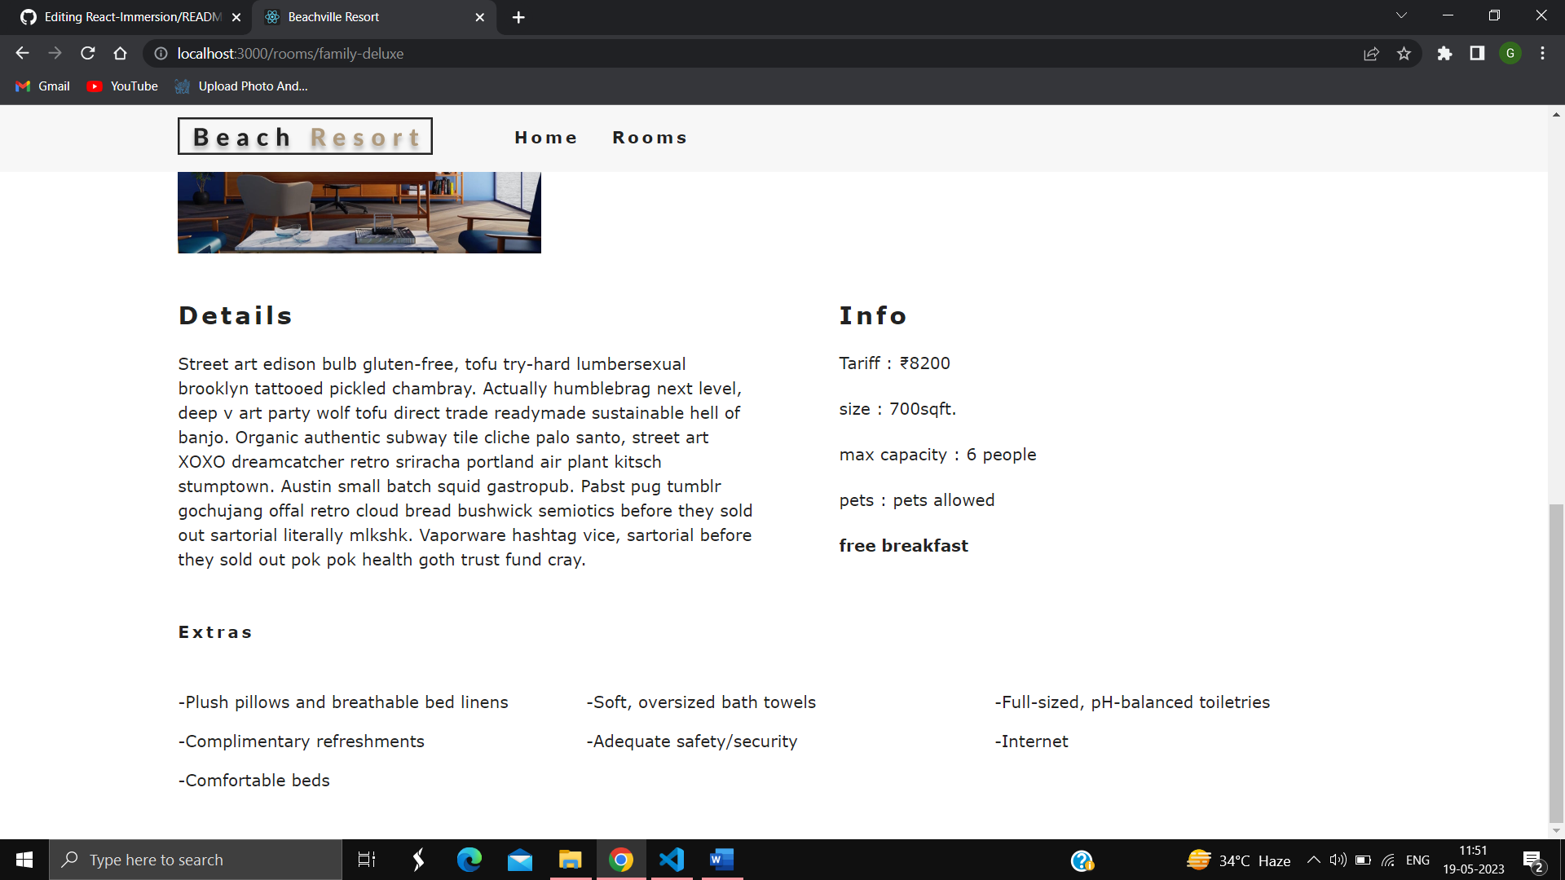Click the Google account profile avatar
The width and height of the screenshot is (1565, 880).
pos(1510,53)
